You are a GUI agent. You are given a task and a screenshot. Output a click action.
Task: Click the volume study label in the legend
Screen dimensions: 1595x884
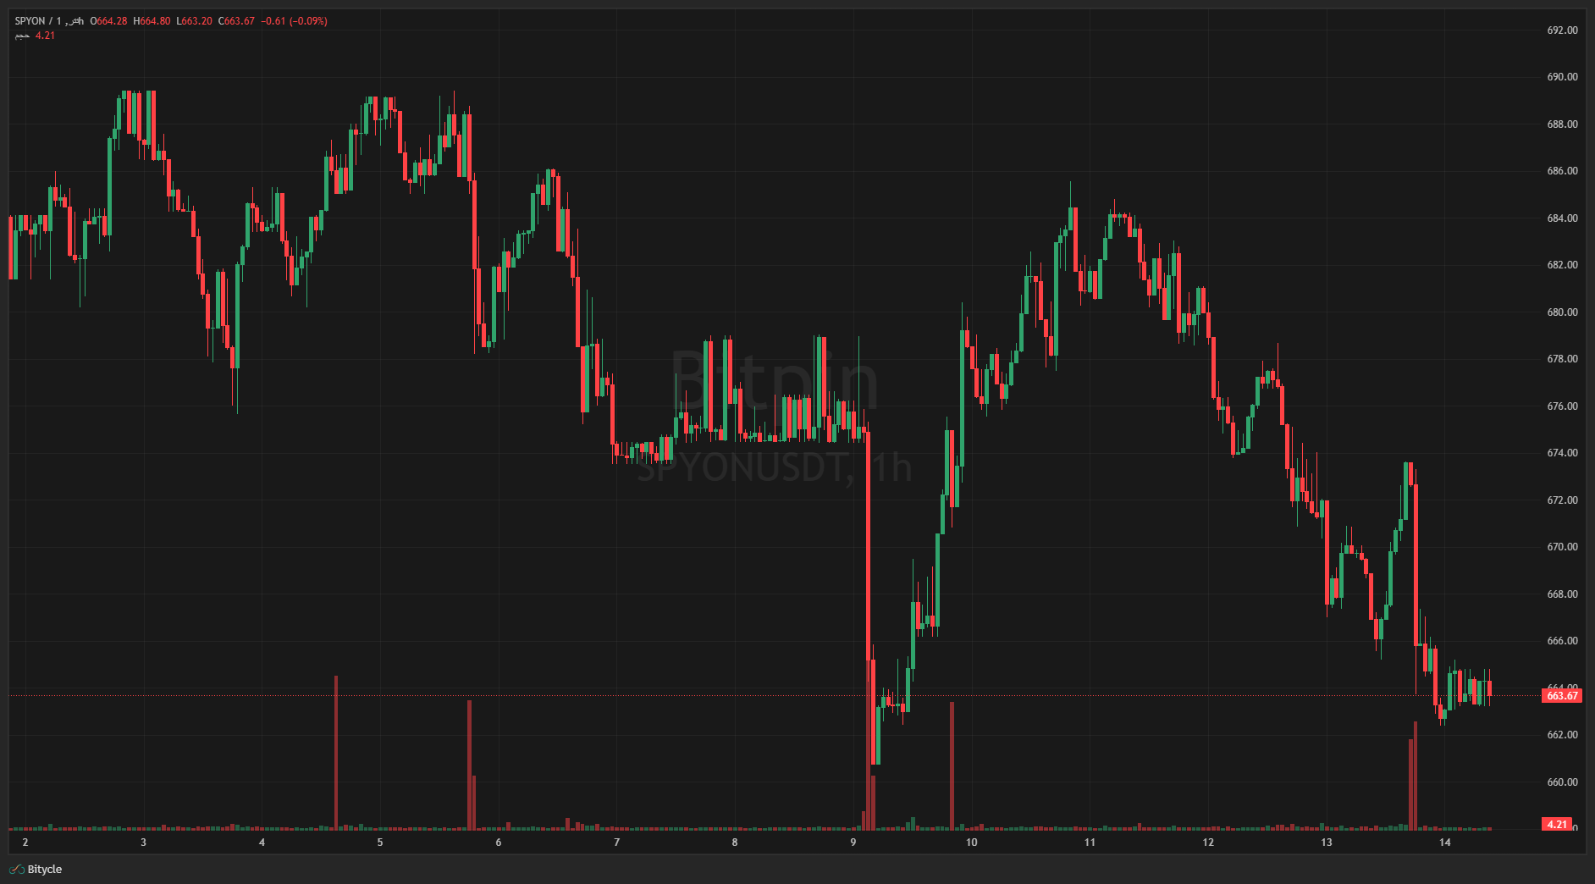click(x=24, y=36)
